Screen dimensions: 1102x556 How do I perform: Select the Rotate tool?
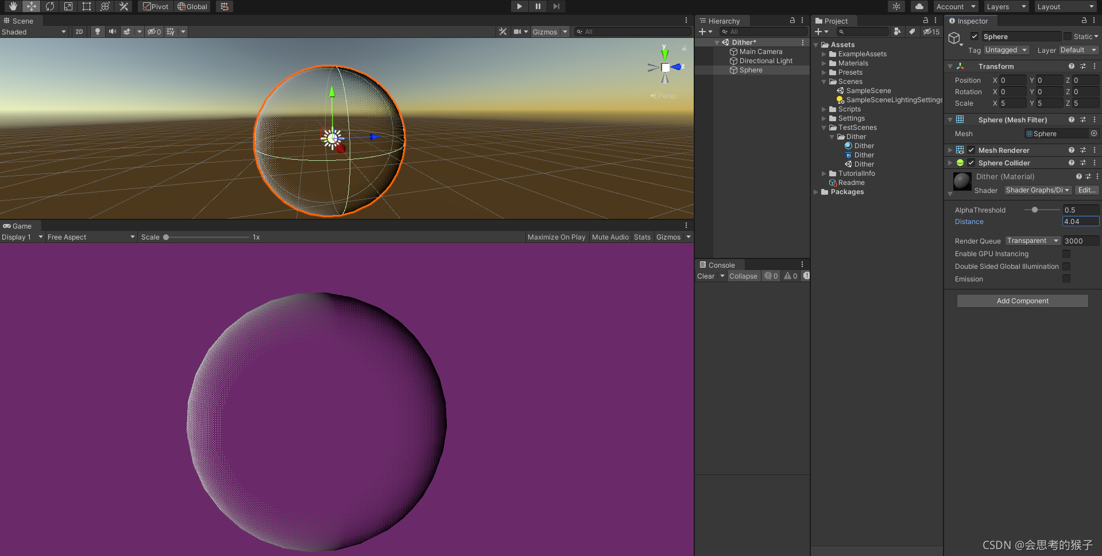click(50, 6)
